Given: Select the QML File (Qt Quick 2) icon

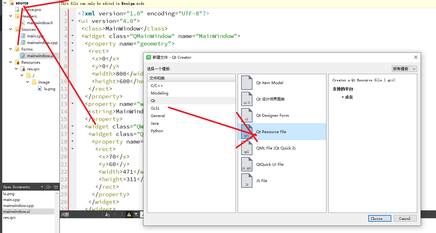Looking at the screenshot, I should point(247,148).
